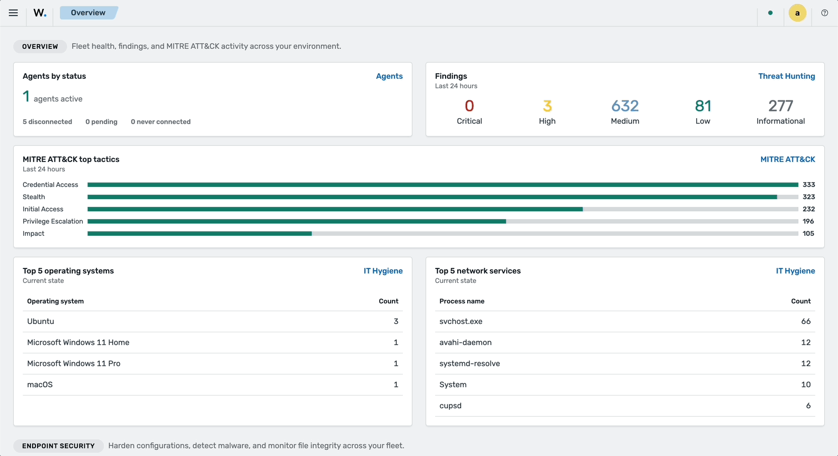This screenshot has width=838, height=456.
Task: Select the Microsoft Windows 11 Pro row
Action: pos(213,364)
